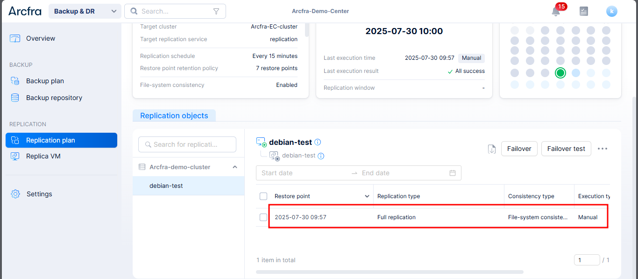Click the Failover button
Screen dimensions: 638x279
point(519,149)
